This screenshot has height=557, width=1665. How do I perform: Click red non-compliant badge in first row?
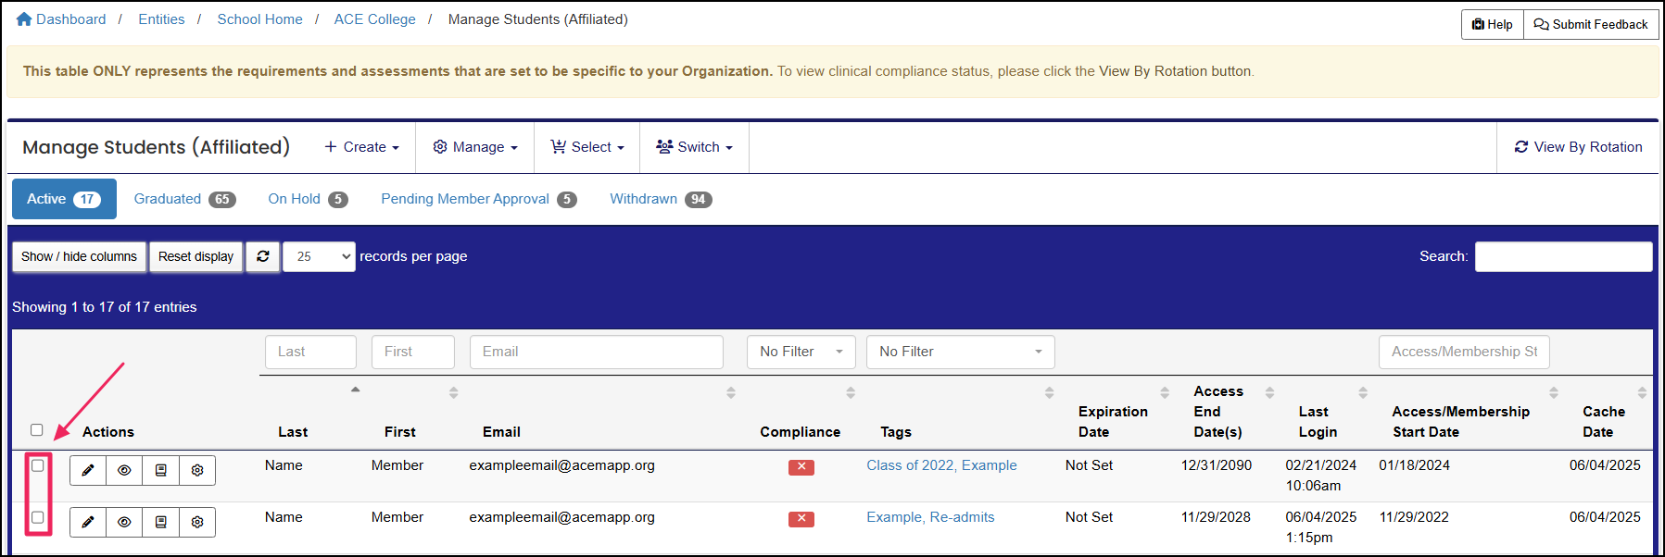coord(801,467)
